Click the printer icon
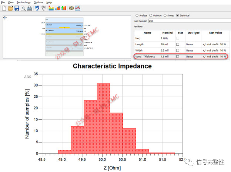The width and height of the screenshot is (231, 172). [30, 8]
